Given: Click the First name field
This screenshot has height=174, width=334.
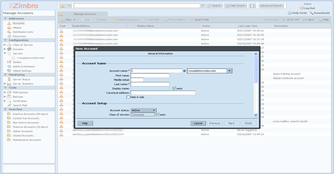Looking at the screenshot, I should pos(150,76).
